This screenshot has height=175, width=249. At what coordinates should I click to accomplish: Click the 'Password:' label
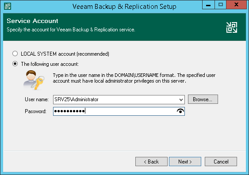[35, 111]
